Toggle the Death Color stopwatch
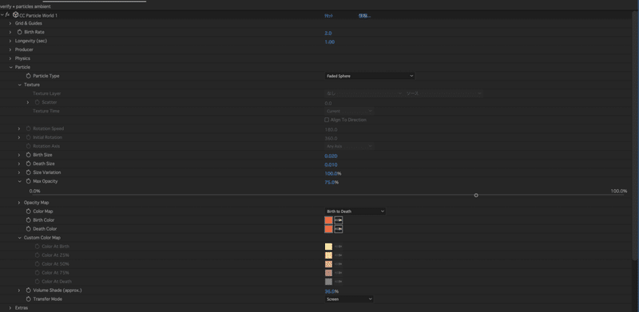The height and width of the screenshot is (312, 639). [x=29, y=229]
